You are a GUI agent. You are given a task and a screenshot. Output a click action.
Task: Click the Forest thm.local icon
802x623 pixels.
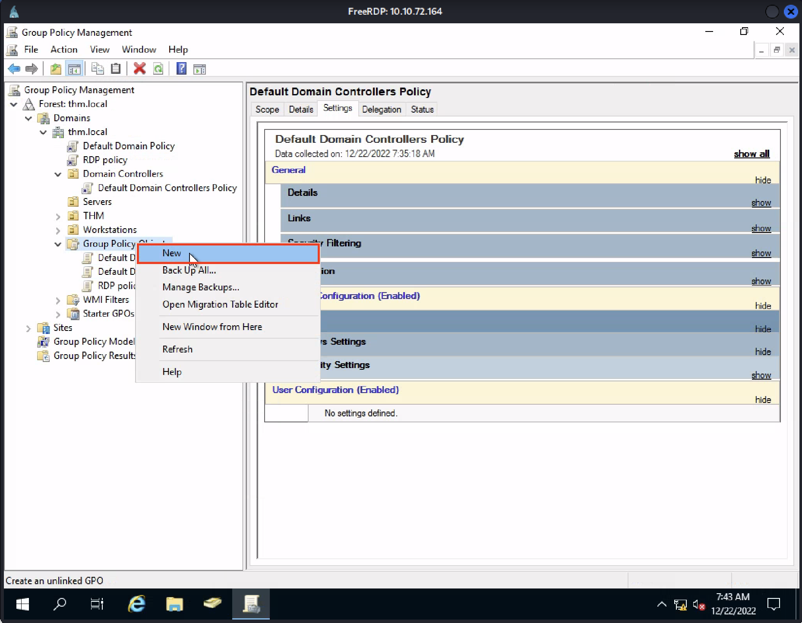tap(28, 104)
